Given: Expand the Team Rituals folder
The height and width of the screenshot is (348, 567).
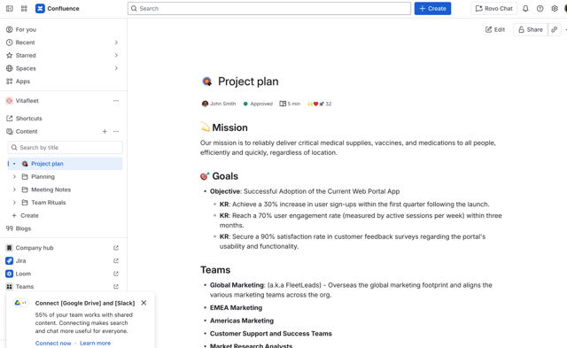Looking at the screenshot, I should (14, 203).
